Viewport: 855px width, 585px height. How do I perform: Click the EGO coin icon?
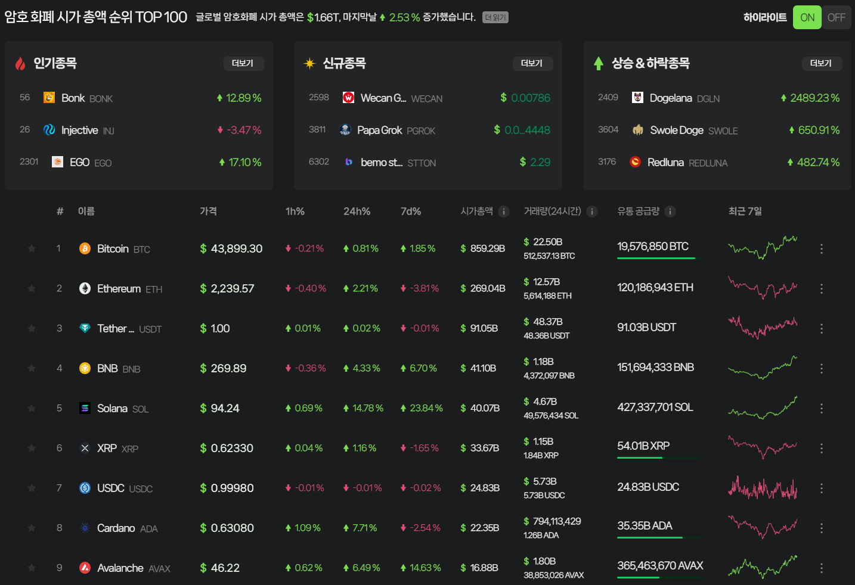point(58,161)
